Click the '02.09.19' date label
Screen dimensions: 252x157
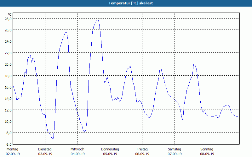pyautogui.click(x=13, y=154)
